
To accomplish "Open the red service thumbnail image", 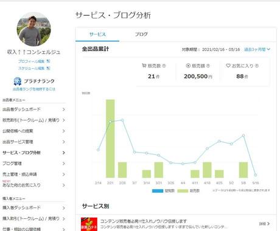I will tap(89, 224).
